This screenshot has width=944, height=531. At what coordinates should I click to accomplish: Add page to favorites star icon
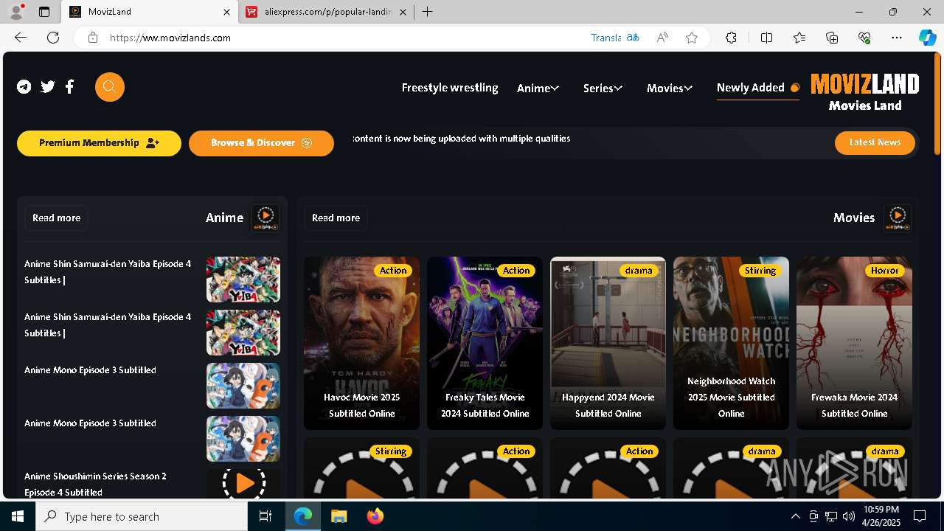click(x=692, y=38)
